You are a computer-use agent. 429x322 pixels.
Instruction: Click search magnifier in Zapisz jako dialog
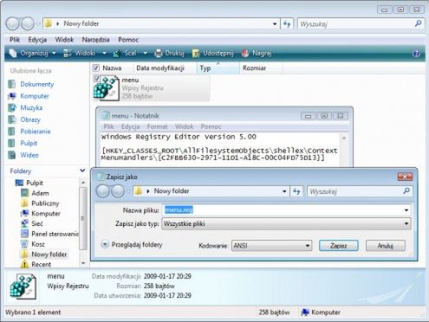406,190
